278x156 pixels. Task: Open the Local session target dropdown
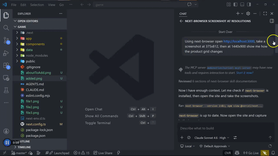click(x=188, y=146)
